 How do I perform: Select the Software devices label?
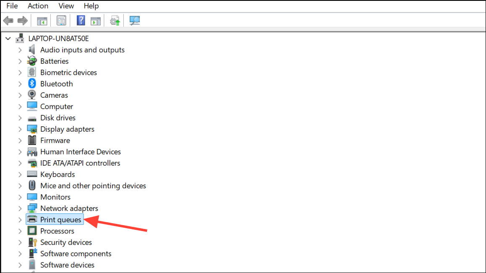pyautogui.click(x=67, y=265)
